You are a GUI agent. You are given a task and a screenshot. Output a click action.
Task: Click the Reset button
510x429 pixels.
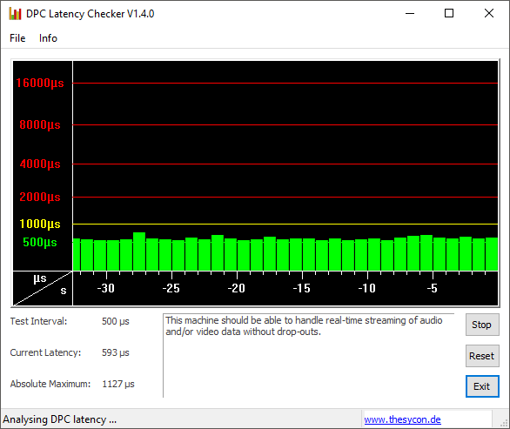(482, 356)
